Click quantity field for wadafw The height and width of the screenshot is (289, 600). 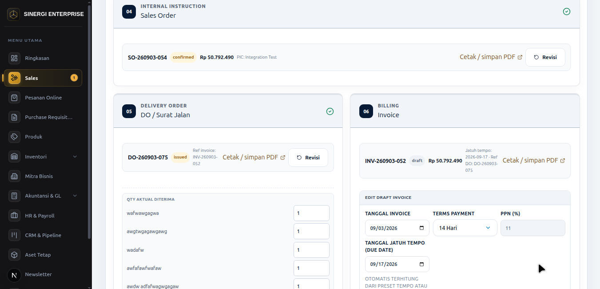311,250
